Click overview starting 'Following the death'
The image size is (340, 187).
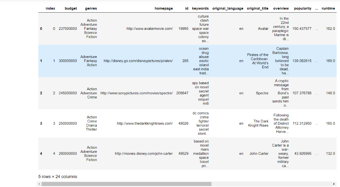281,123
